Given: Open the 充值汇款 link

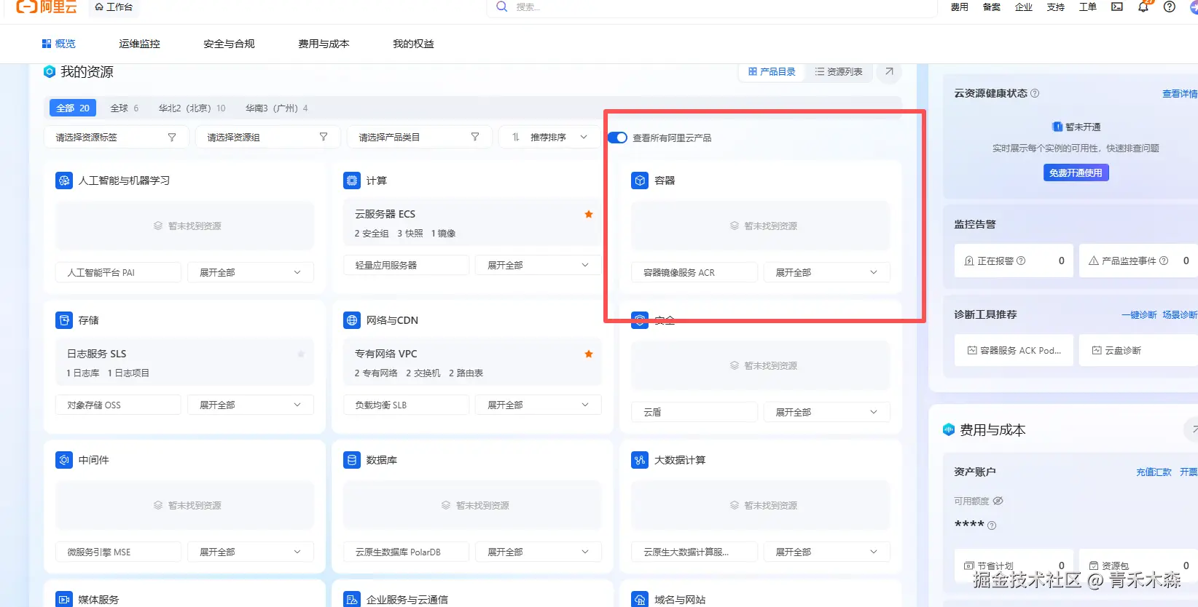Looking at the screenshot, I should [1154, 472].
